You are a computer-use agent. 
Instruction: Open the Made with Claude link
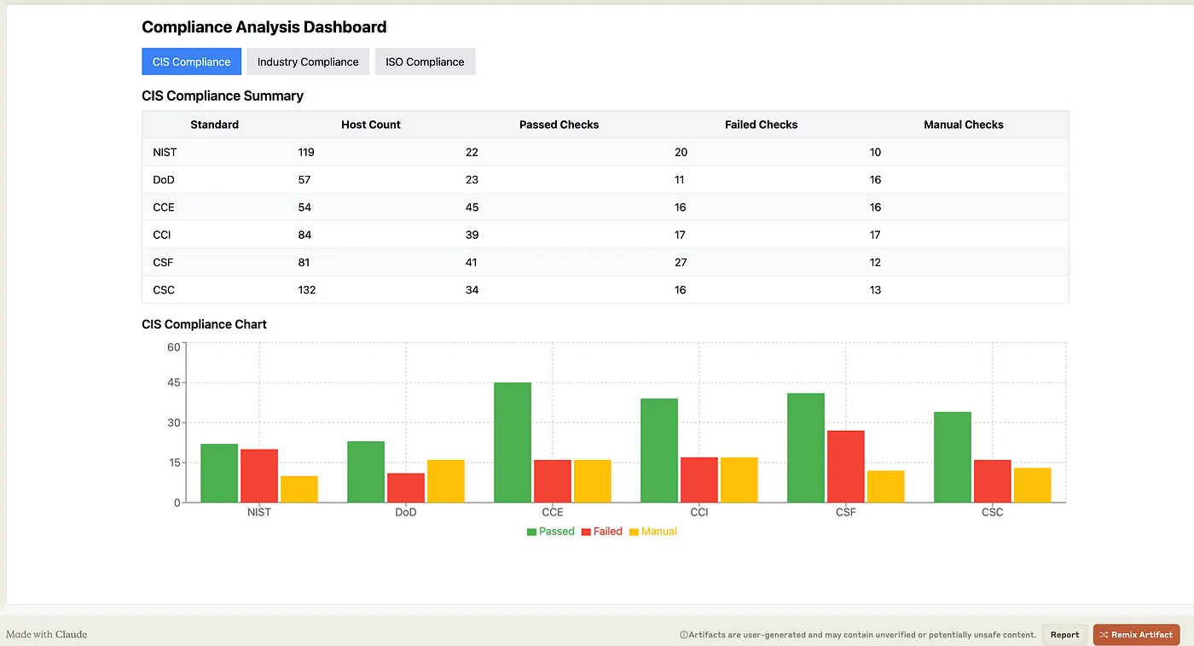tap(47, 634)
